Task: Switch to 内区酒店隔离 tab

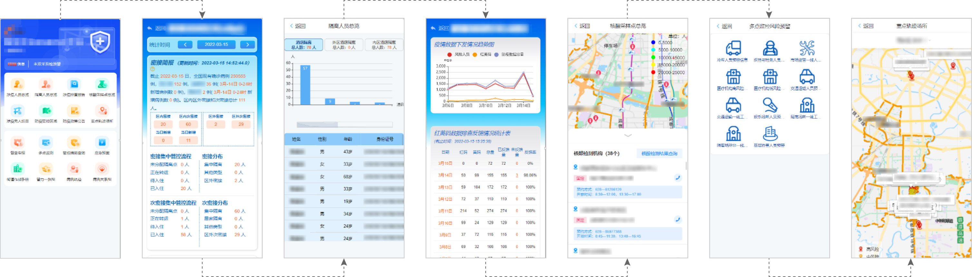Action: click(x=384, y=45)
